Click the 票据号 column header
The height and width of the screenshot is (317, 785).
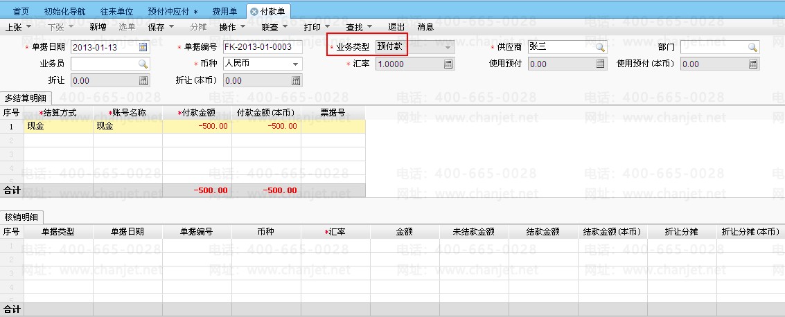tap(333, 113)
